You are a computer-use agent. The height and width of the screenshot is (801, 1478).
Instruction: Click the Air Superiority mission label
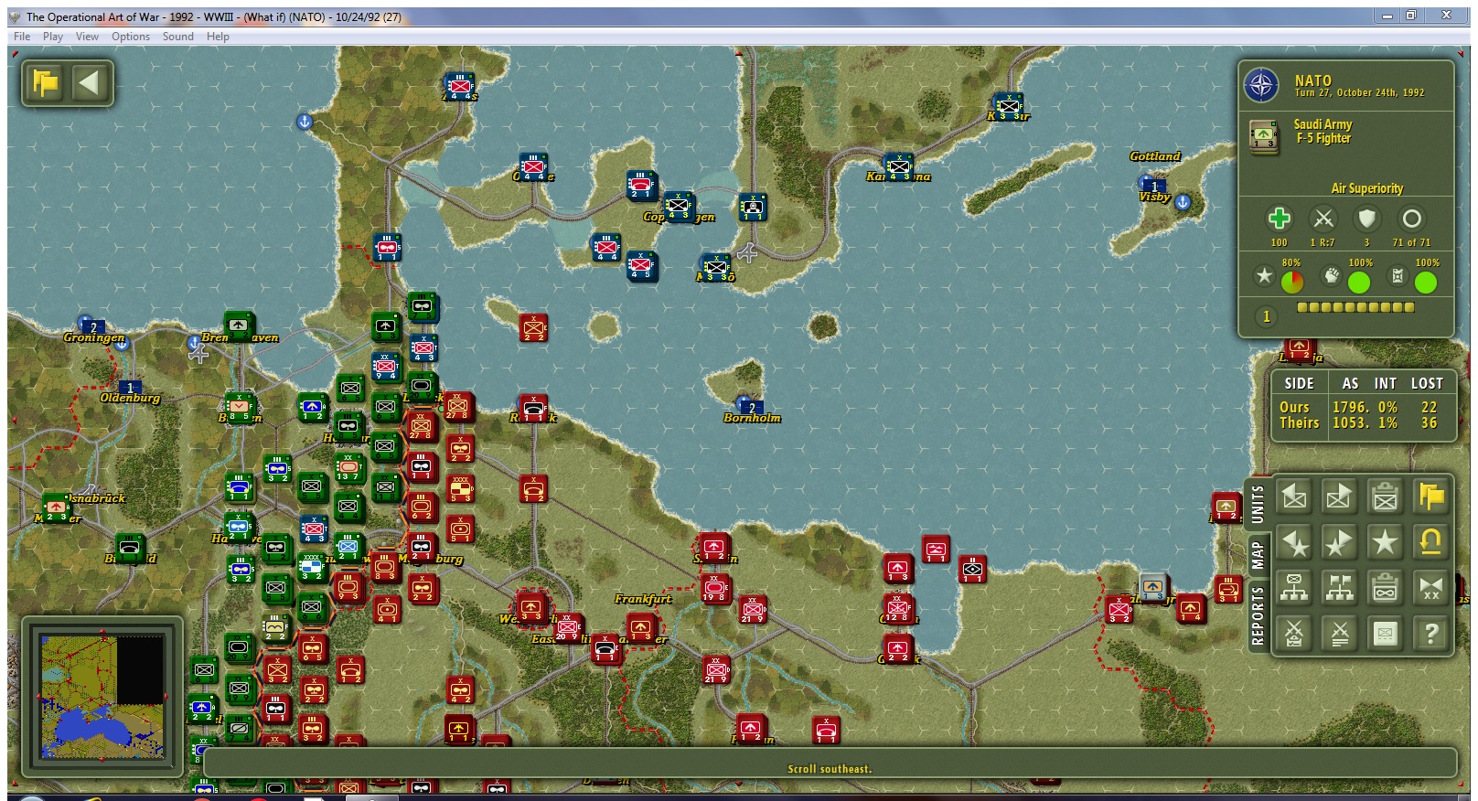pos(1366,188)
